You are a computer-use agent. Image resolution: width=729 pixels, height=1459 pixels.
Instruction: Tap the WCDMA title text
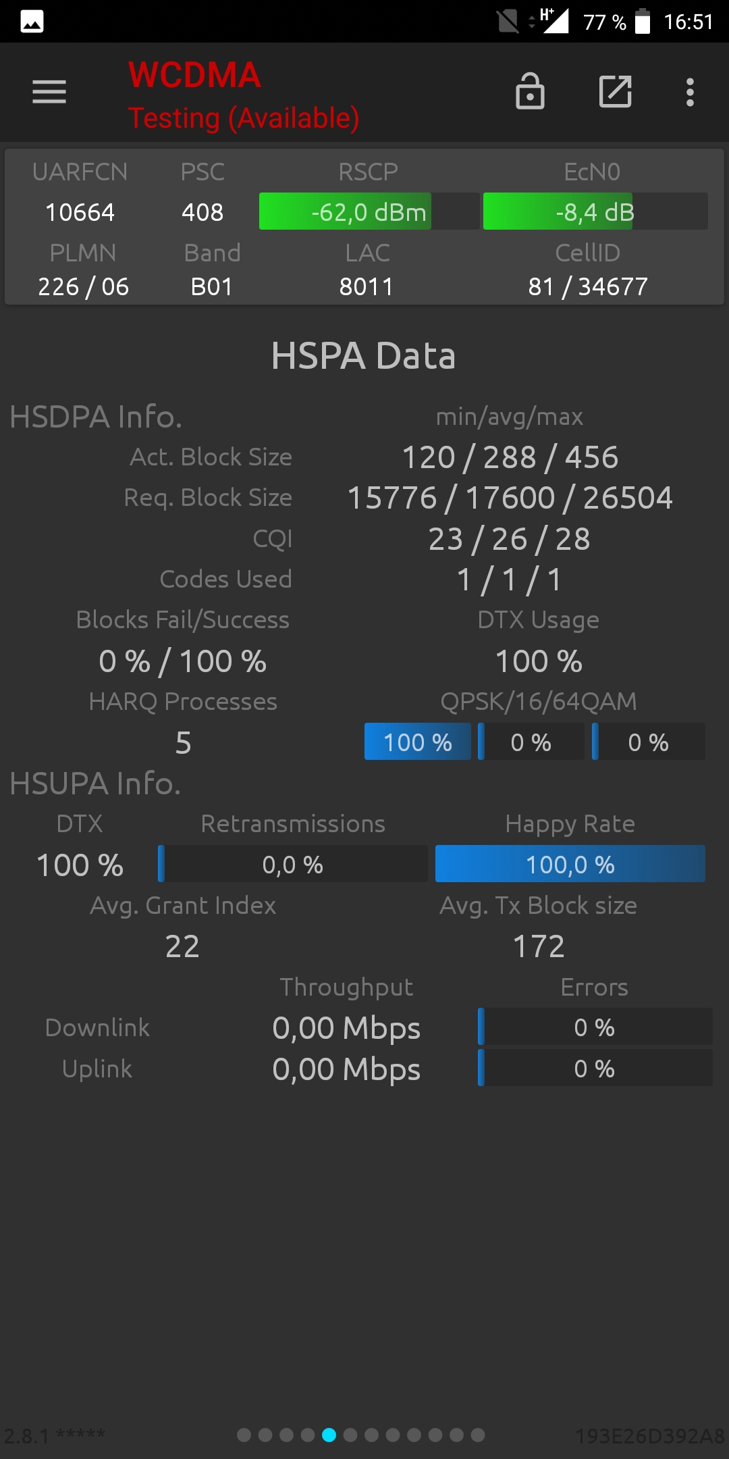[x=194, y=75]
